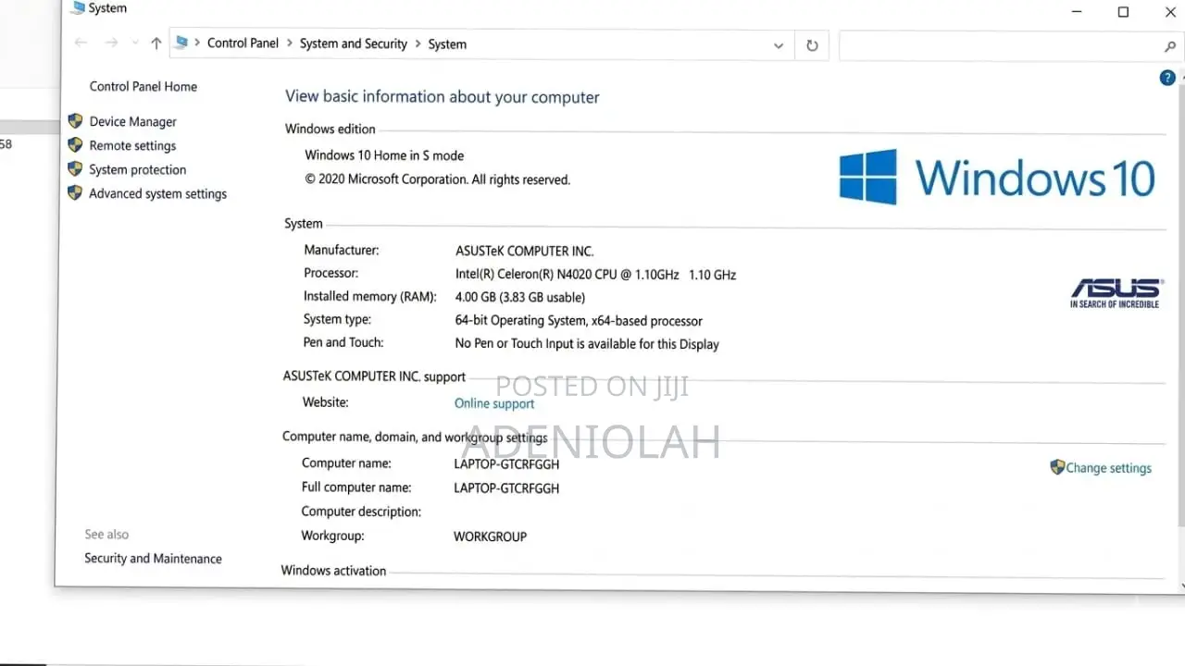Follow the Online support link
Screen dimensions: 1185x666
pyautogui.click(x=494, y=403)
